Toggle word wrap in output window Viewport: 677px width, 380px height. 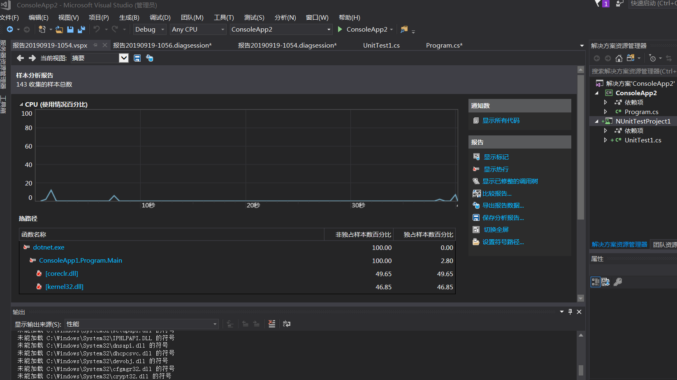pyautogui.click(x=287, y=324)
